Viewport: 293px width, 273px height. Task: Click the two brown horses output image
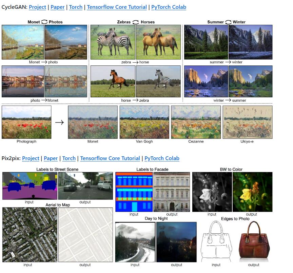(x=158, y=42)
